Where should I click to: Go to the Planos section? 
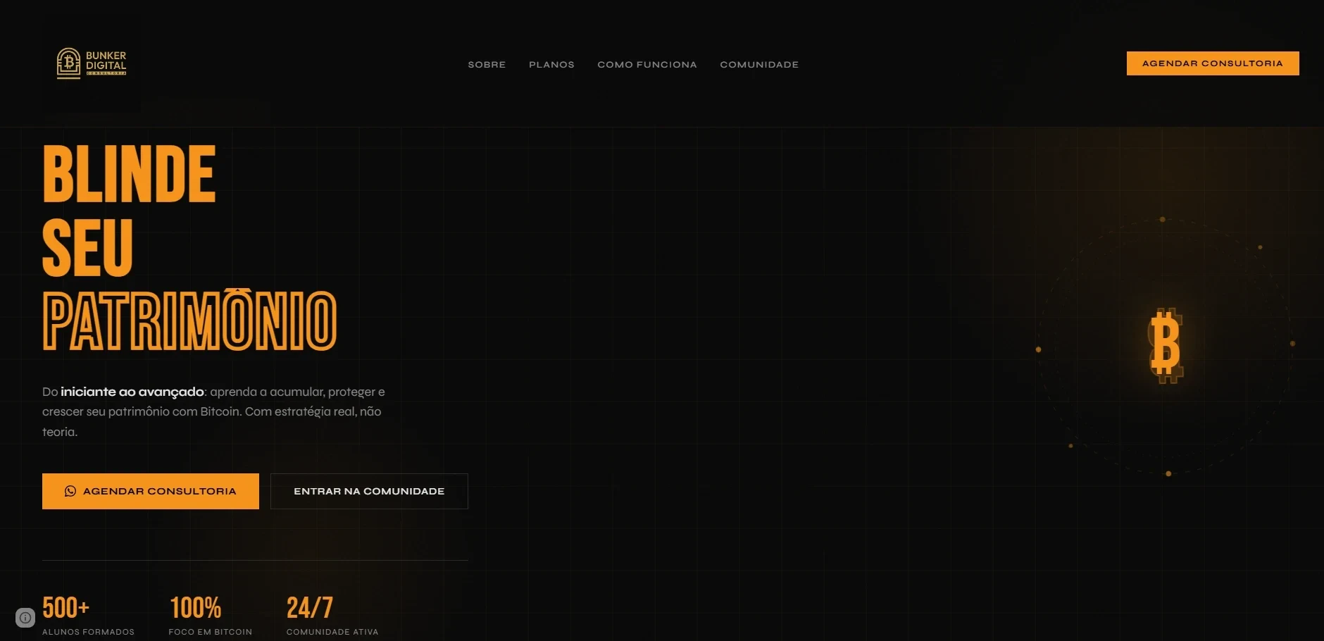click(x=551, y=64)
